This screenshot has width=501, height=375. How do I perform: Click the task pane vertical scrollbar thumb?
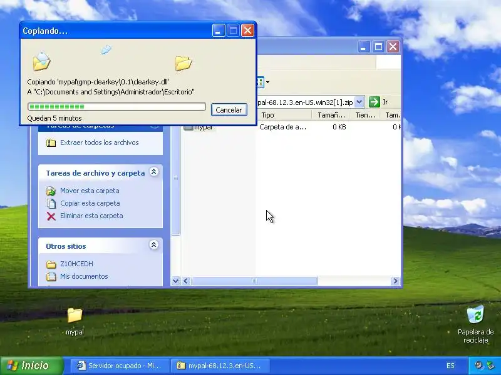click(x=175, y=178)
